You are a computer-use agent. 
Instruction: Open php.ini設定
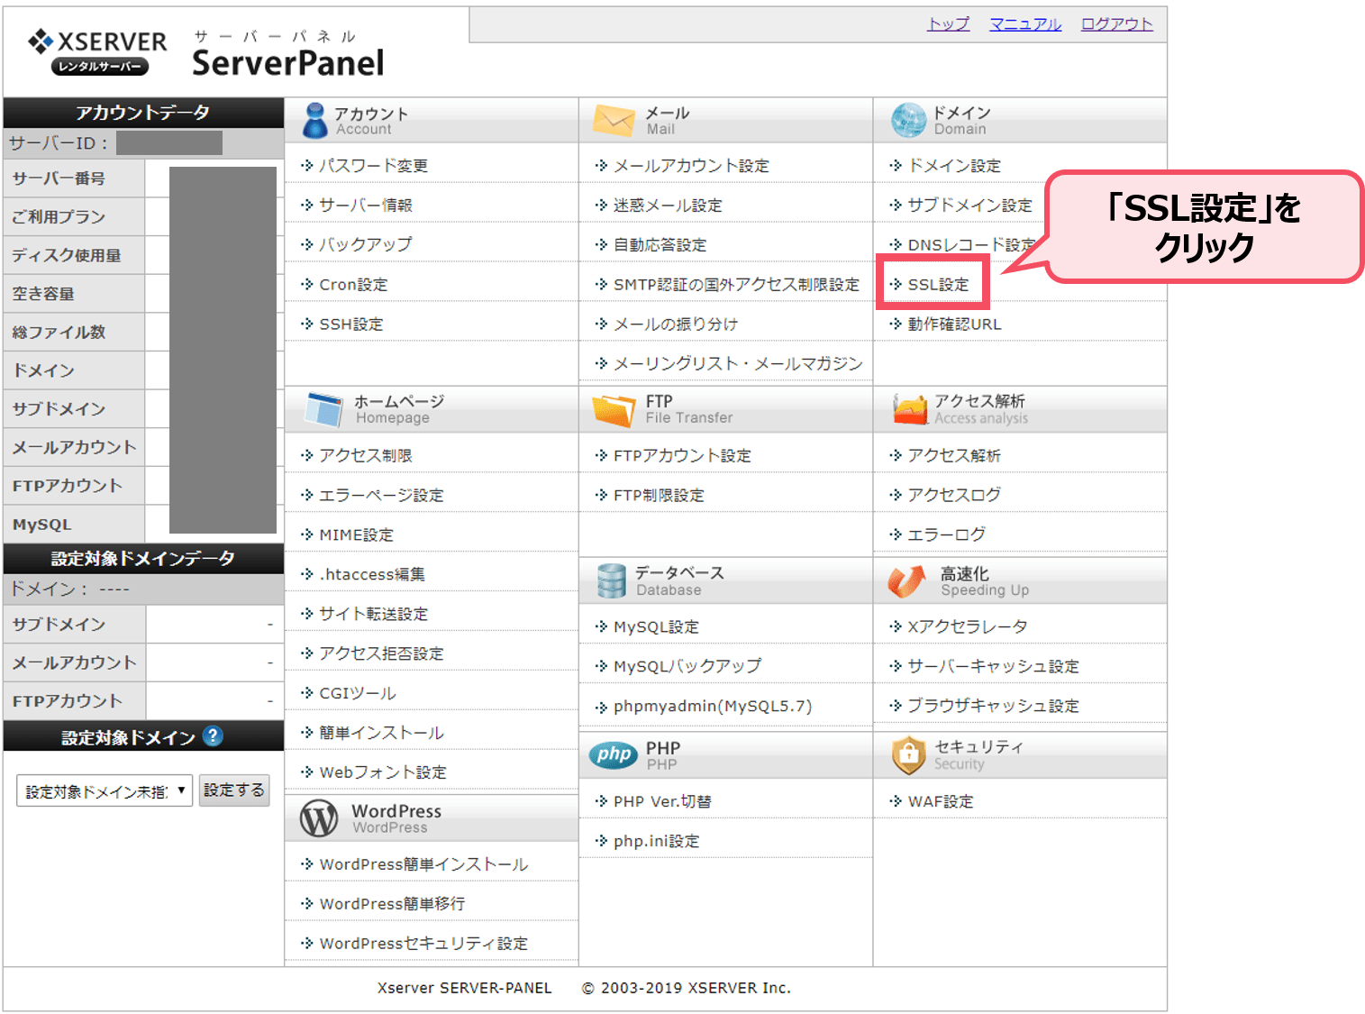pos(656,841)
